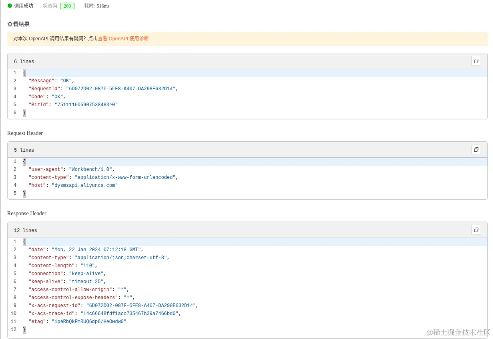Copy the result JSON with its copy icon
The height and width of the screenshot is (339, 493).
pyautogui.click(x=476, y=61)
